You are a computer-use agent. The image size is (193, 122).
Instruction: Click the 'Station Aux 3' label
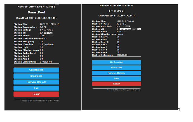click(x=22, y=56)
